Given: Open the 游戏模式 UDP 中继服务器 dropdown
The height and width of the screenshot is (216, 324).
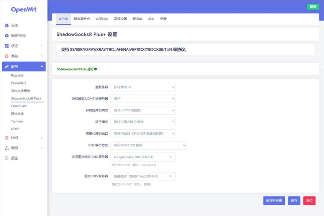Looking at the screenshot, I should [143, 99].
